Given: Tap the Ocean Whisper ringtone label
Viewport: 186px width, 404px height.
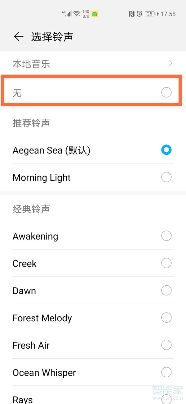Looking at the screenshot, I should [x=44, y=373].
